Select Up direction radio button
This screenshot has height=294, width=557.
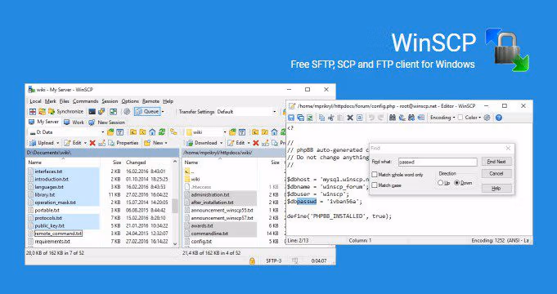[441, 183]
